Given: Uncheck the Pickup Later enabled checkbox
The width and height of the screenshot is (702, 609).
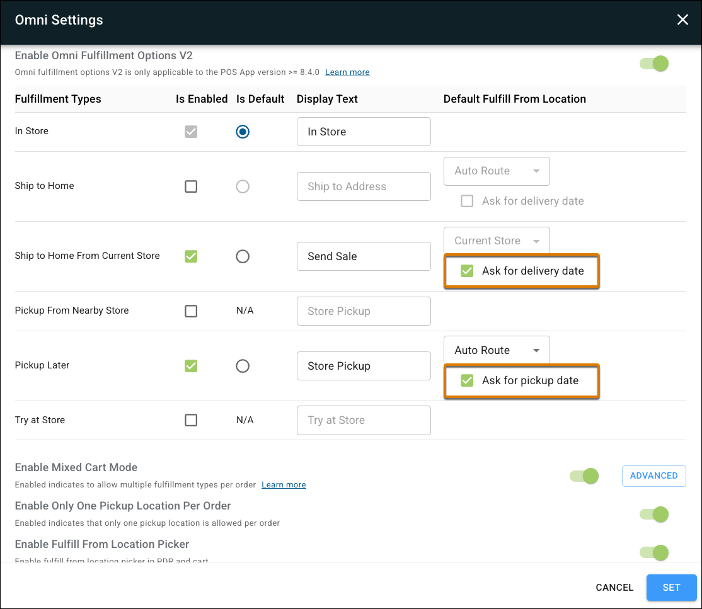Looking at the screenshot, I should pyautogui.click(x=191, y=366).
